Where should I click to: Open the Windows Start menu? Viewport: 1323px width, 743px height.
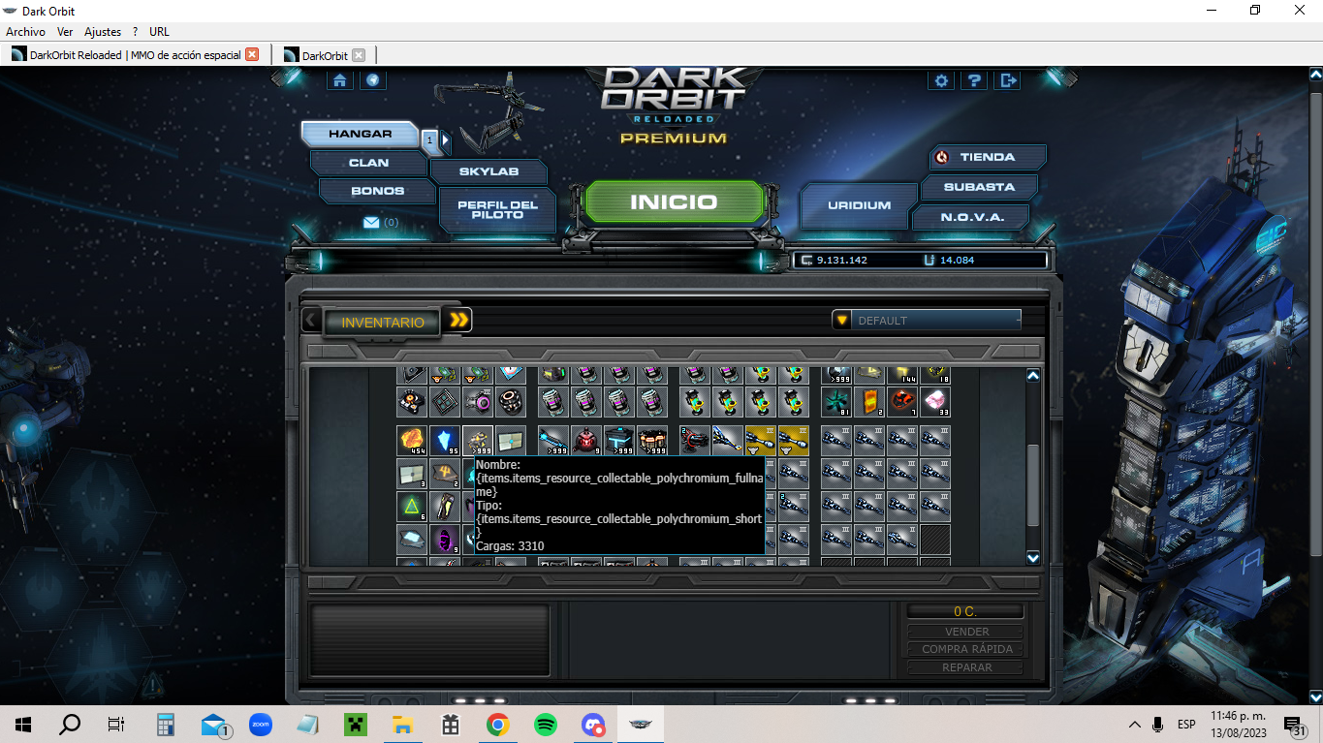(23, 725)
